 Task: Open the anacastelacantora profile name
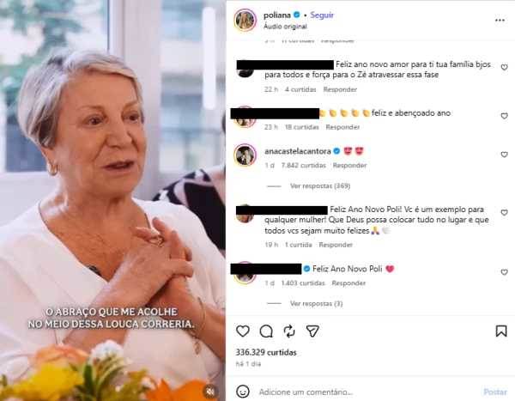tap(298, 151)
